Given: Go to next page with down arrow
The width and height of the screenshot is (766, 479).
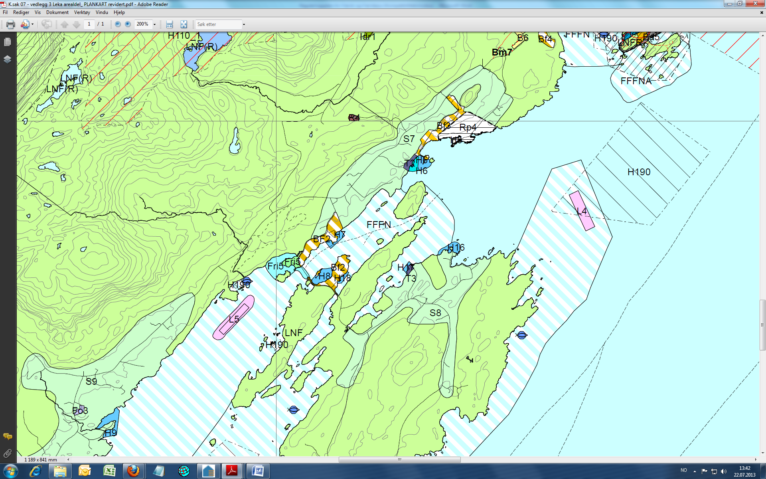Looking at the screenshot, I should click(x=77, y=24).
